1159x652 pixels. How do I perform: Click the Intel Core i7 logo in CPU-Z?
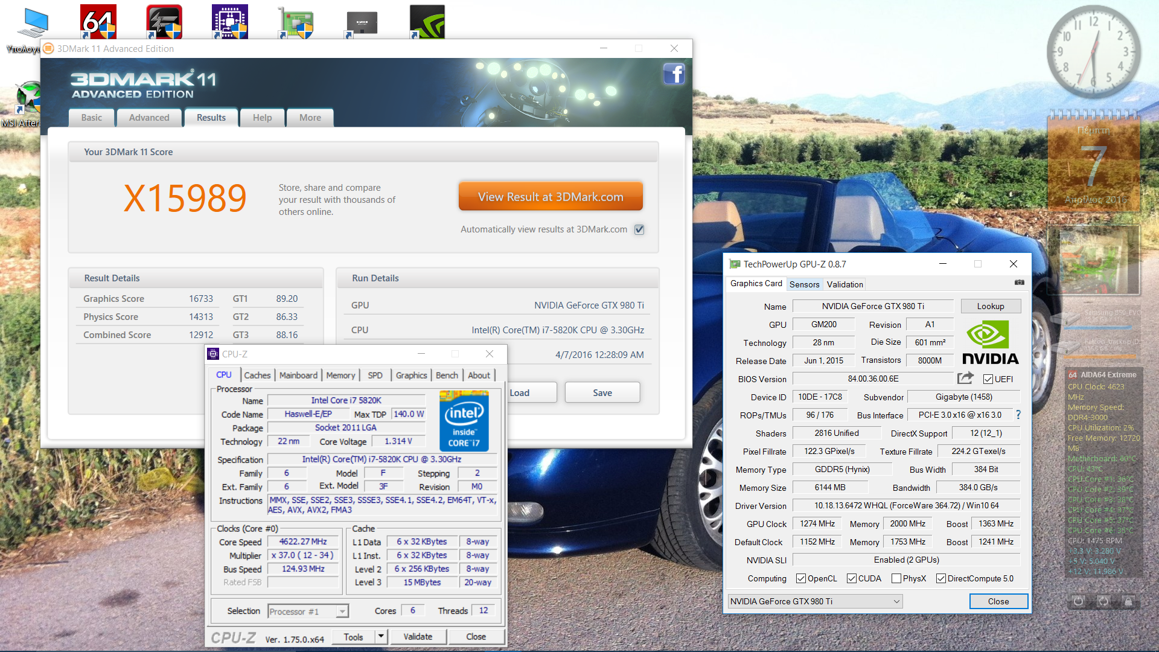coord(464,421)
